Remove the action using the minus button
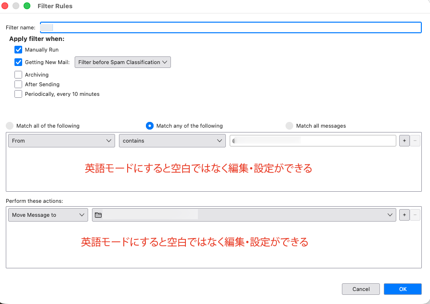Viewport: 430px width, 304px height. 415,215
